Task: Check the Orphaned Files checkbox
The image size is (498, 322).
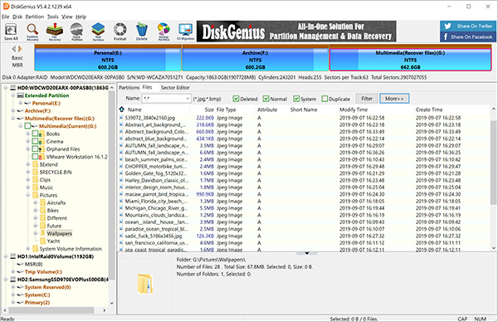Action: coord(35,149)
